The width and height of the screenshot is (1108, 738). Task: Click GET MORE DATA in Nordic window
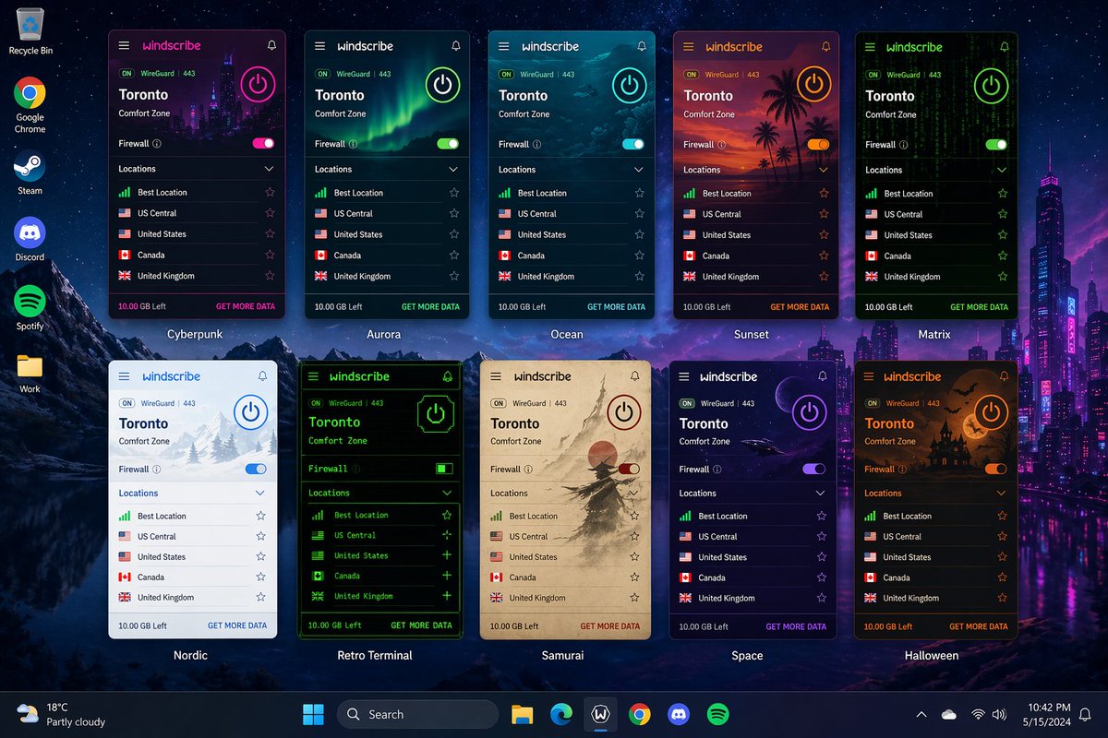(237, 625)
